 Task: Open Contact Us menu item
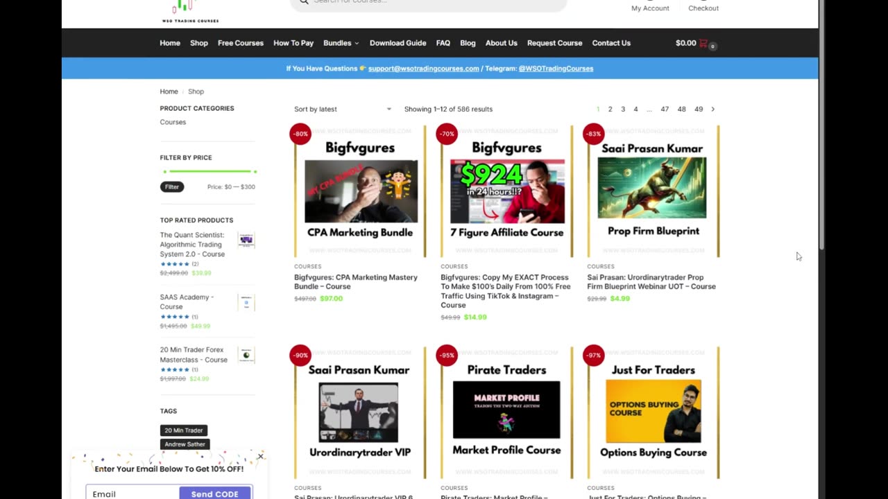[611, 43]
